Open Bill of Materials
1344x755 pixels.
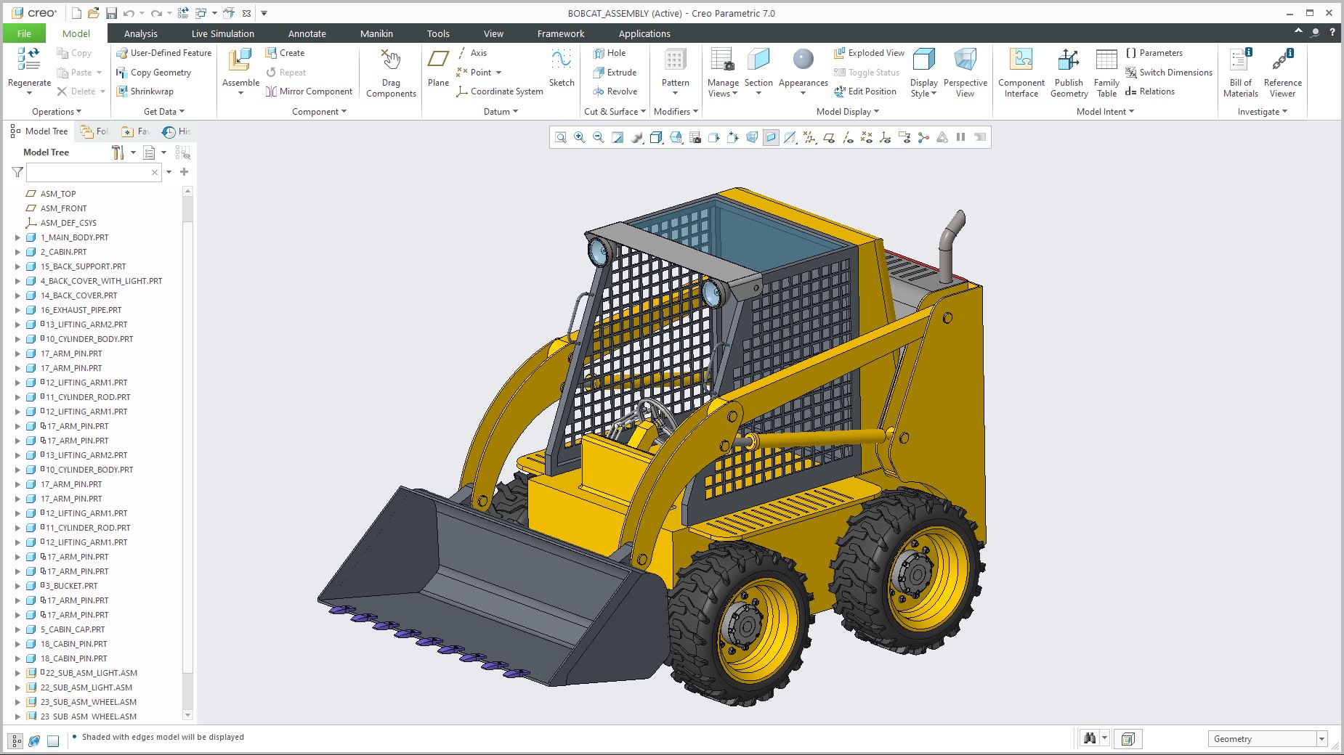pyautogui.click(x=1240, y=73)
